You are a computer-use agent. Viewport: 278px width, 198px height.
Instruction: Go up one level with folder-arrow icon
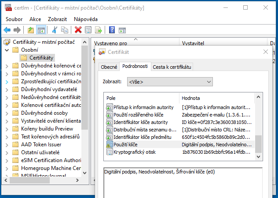[31, 30]
